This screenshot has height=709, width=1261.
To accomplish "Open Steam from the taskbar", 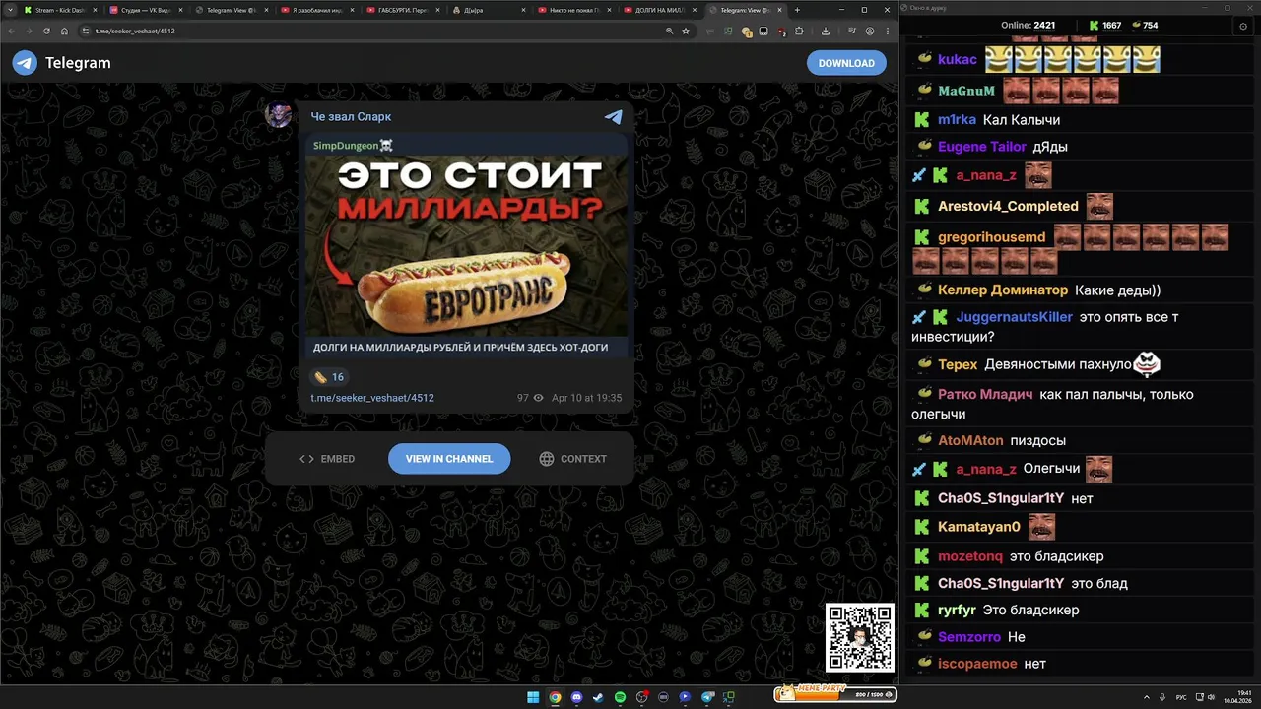I will [x=598, y=697].
